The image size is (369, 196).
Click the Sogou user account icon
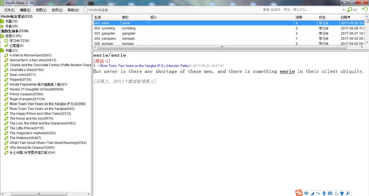click(336, 193)
